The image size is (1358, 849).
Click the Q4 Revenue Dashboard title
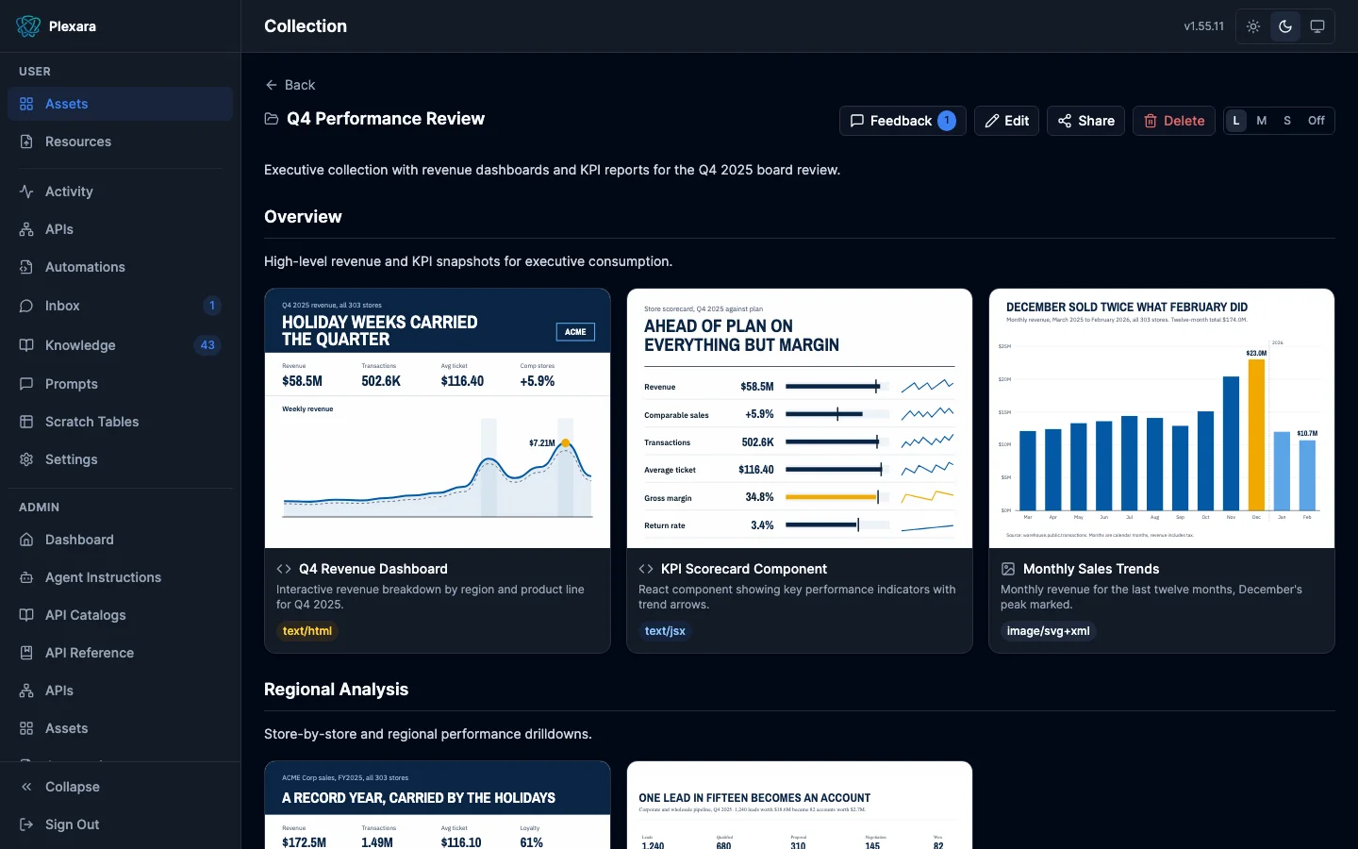point(373,569)
